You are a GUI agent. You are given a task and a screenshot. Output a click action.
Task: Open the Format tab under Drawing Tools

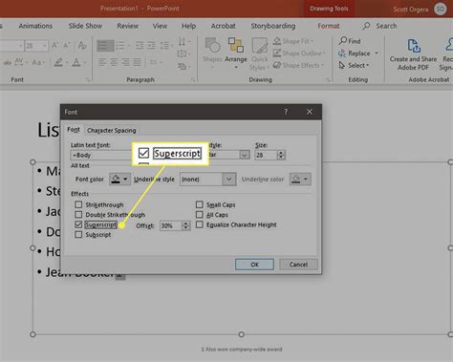point(329,26)
